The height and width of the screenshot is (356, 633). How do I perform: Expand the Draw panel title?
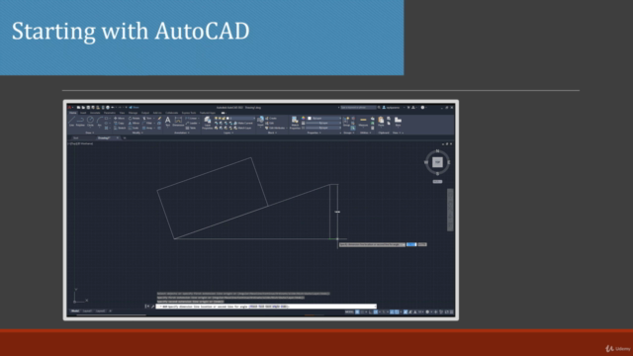89,133
